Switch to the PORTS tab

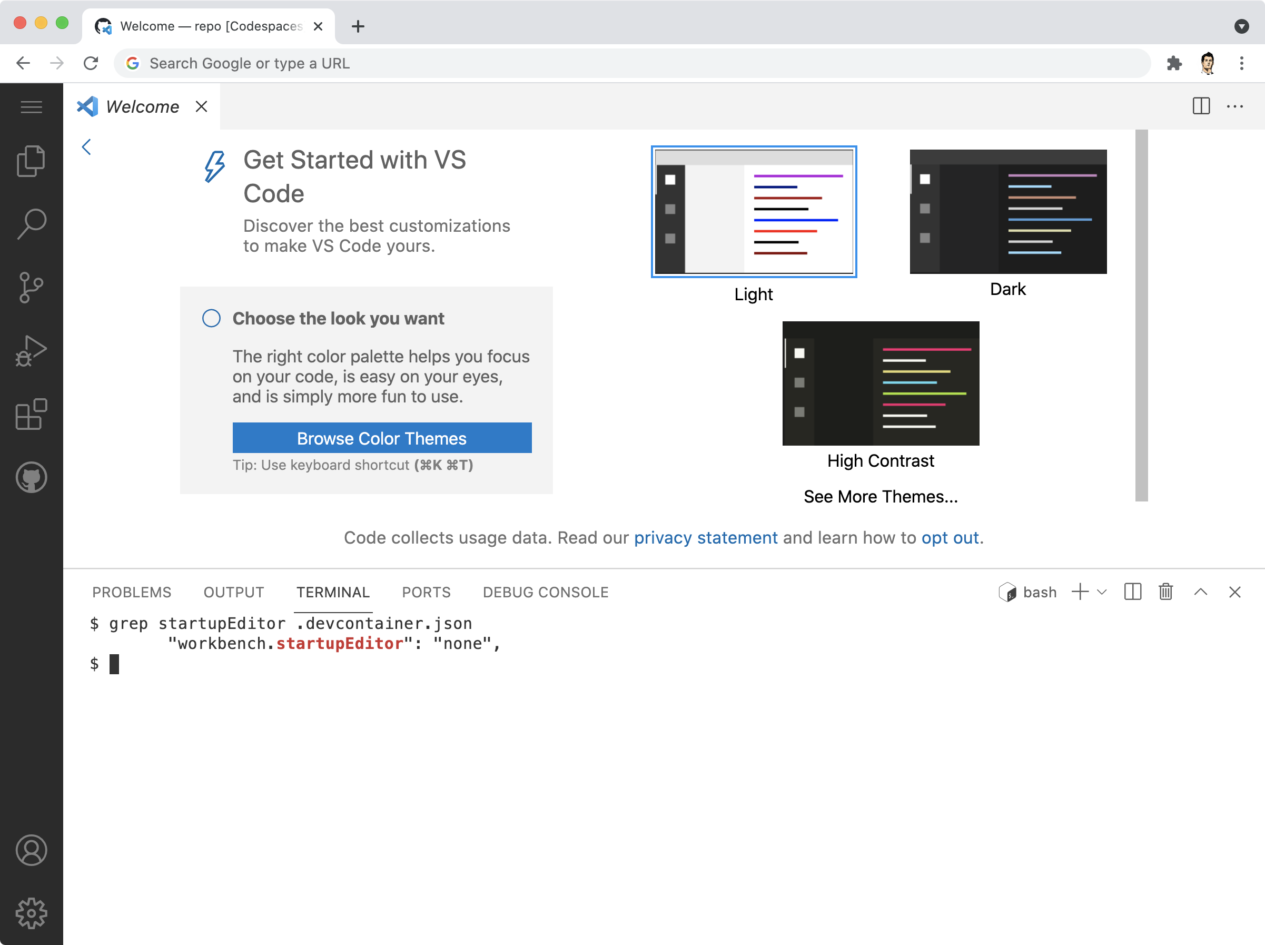(x=426, y=592)
